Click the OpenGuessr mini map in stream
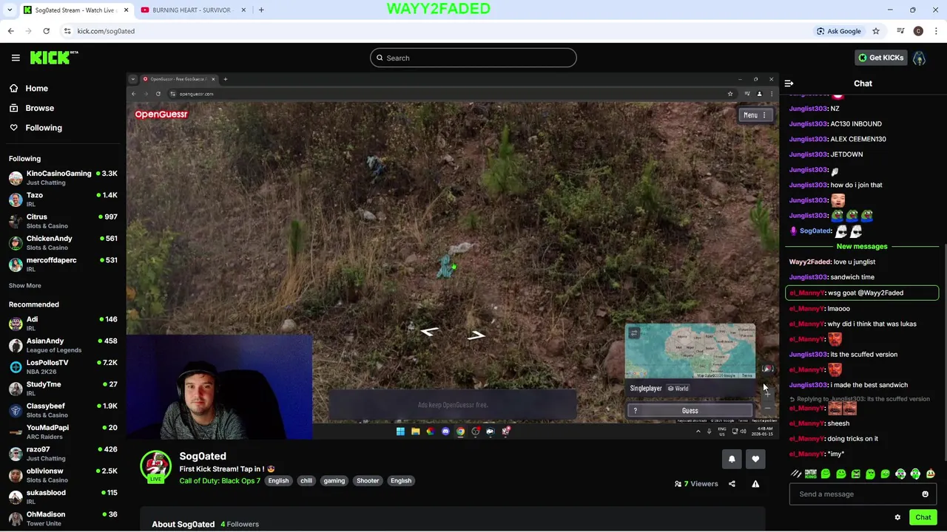Image resolution: width=947 pixels, height=532 pixels. (690, 351)
